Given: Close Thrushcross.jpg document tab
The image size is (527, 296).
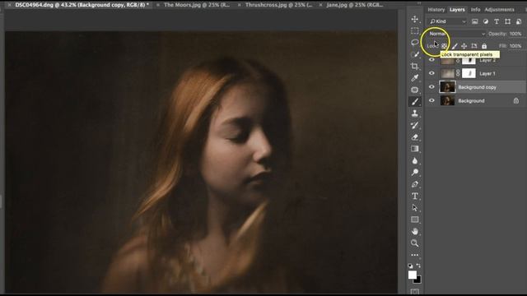Looking at the screenshot, I should click(239, 5).
